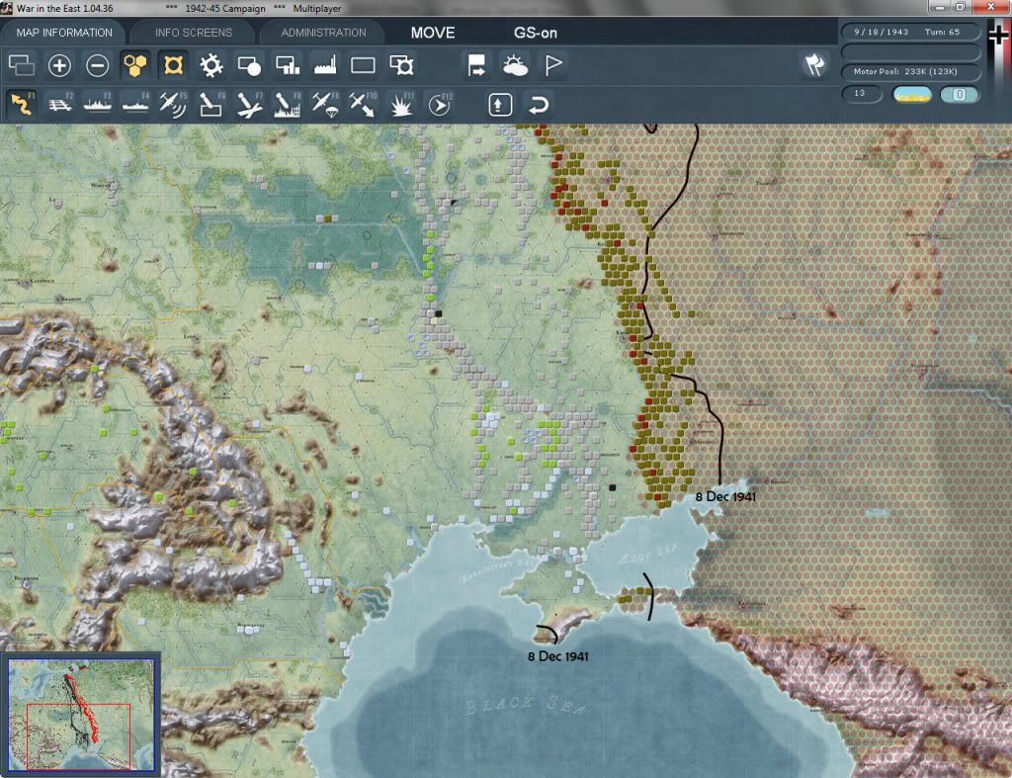This screenshot has height=778, width=1012.
Task: Select F12 circular arrow mode icon
Action: pos(440,104)
